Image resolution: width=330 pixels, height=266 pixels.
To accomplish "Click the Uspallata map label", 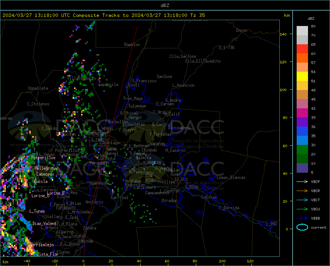I will [x=38, y=88].
